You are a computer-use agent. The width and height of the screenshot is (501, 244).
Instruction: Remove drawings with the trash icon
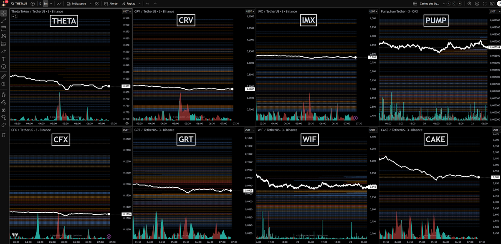pyautogui.click(x=3, y=135)
